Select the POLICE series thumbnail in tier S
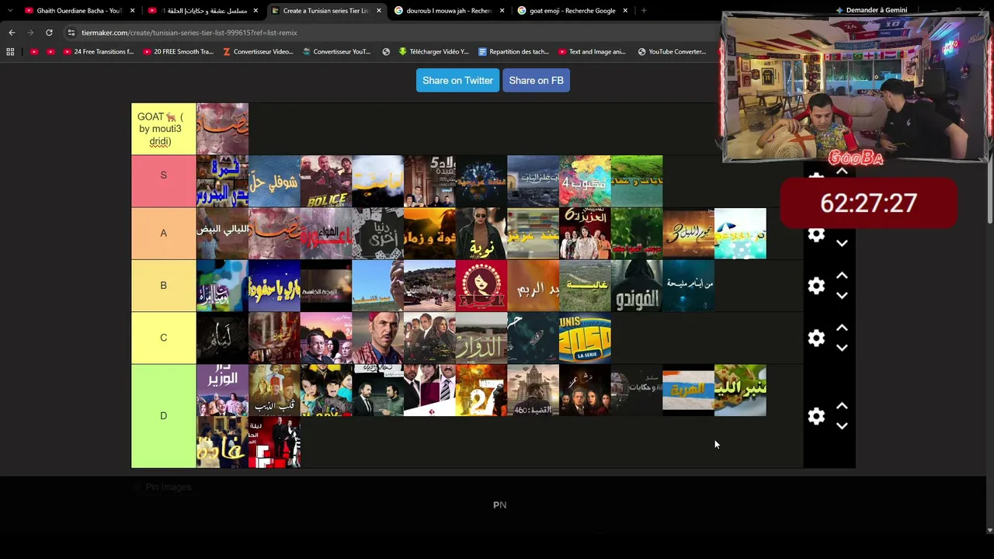This screenshot has width=994, height=559. tap(326, 181)
